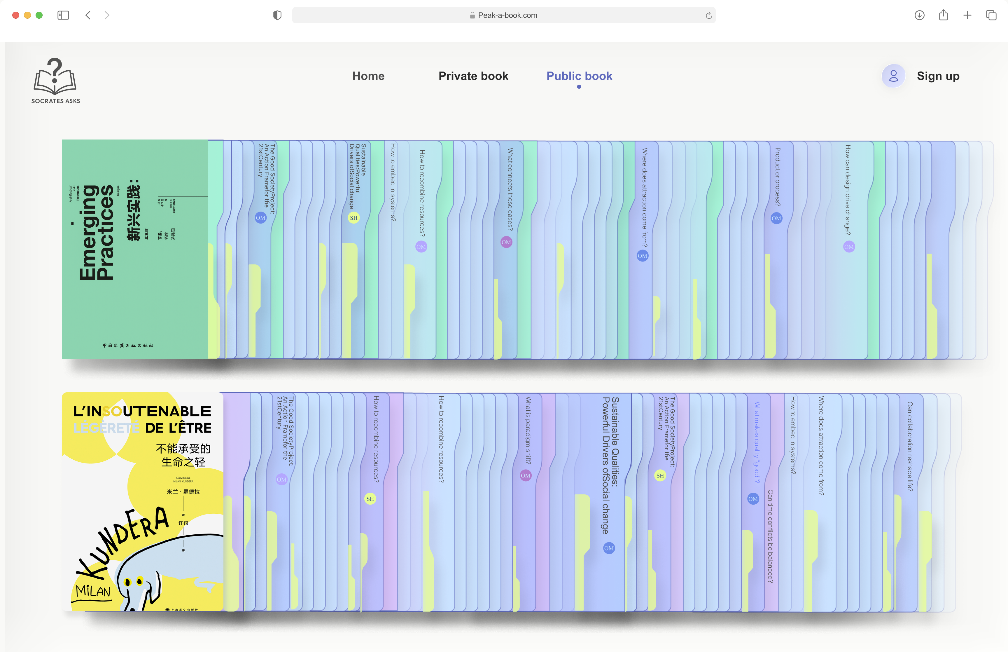Select the Public book tab

579,76
